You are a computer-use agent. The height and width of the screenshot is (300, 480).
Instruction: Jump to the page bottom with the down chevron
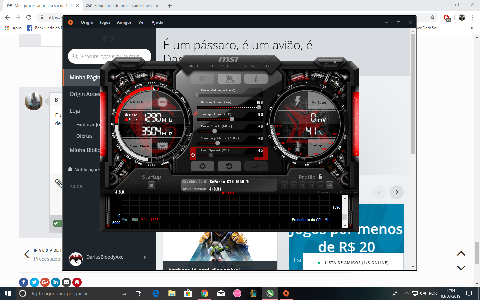tap(461, 268)
